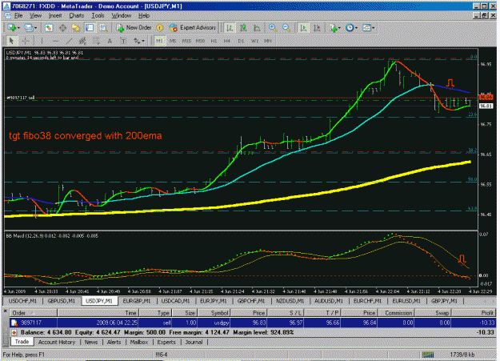Expand the new chart dropdown arrow
The image size is (500, 361).
pos(19,28)
